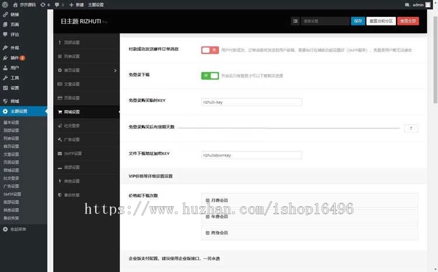
Task: Open 广告设置 in the black theme panel
Action: tap(86, 140)
